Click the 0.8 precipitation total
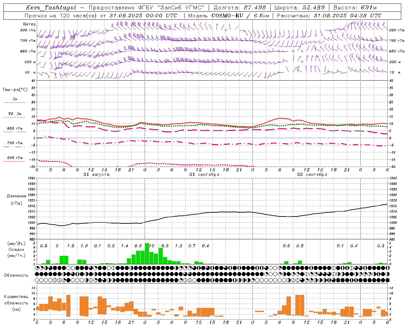The height and width of the screenshot is (325, 406). coord(300,246)
